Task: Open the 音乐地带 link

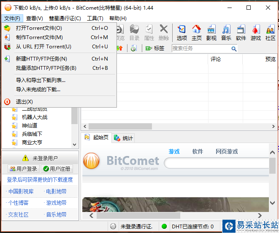Action: [x=56, y=214]
